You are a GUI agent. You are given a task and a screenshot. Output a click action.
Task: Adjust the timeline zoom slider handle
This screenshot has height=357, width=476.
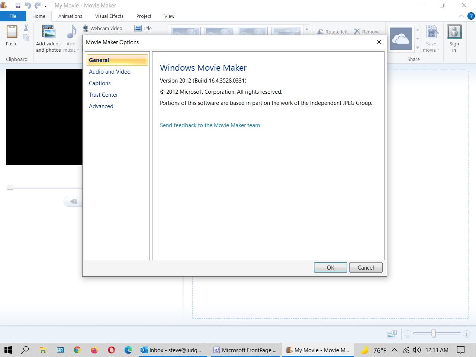coord(434,334)
